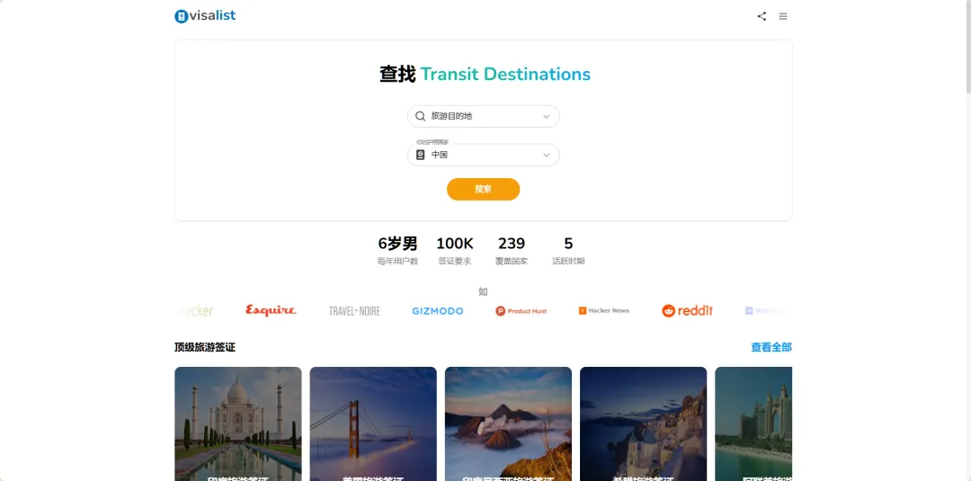
Task: Click the passport icon beside 中国
Action: tap(421, 155)
